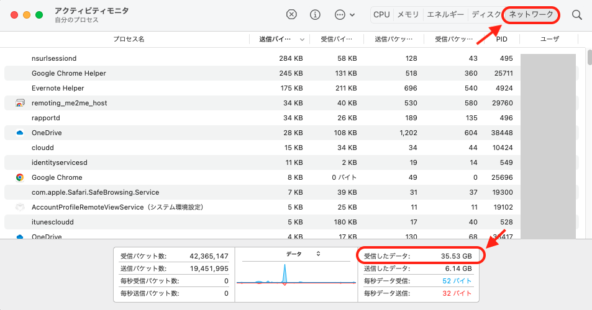Image resolution: width=592 pixels, height=310 pixels.
Task: Select the nsurlsessiond process row
Action: click(291, 58)
